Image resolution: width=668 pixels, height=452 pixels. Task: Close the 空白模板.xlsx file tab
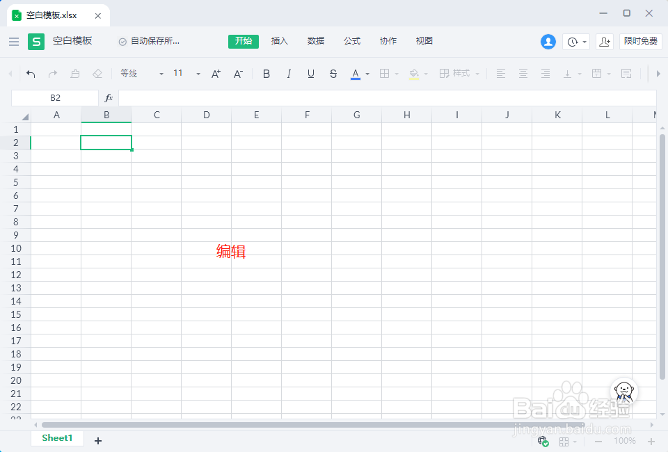(98, 16)
